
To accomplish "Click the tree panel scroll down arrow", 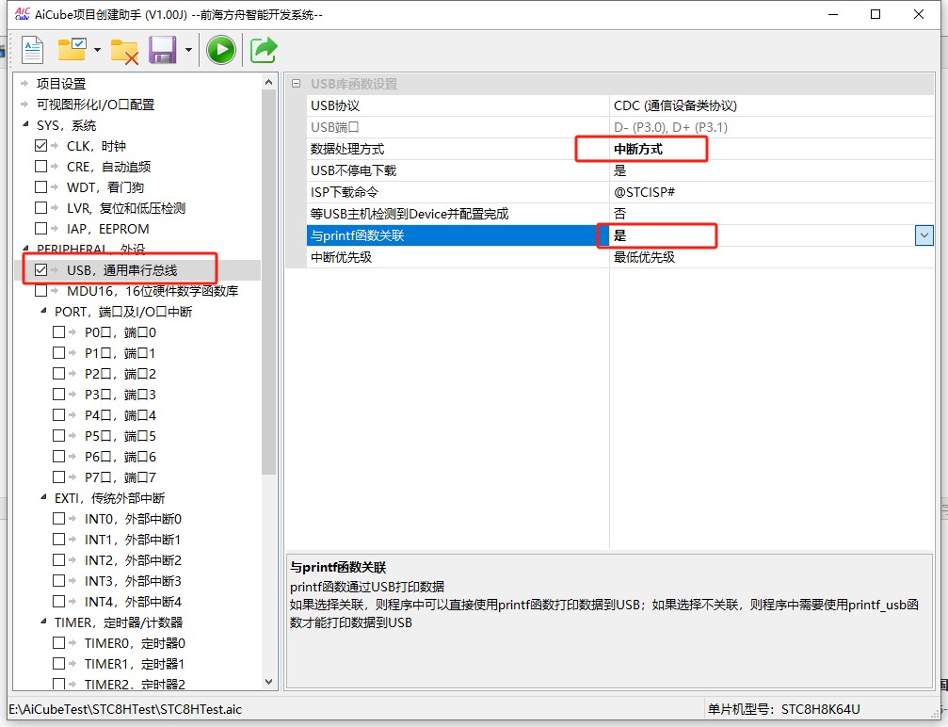I will click(x=269, y=682).
